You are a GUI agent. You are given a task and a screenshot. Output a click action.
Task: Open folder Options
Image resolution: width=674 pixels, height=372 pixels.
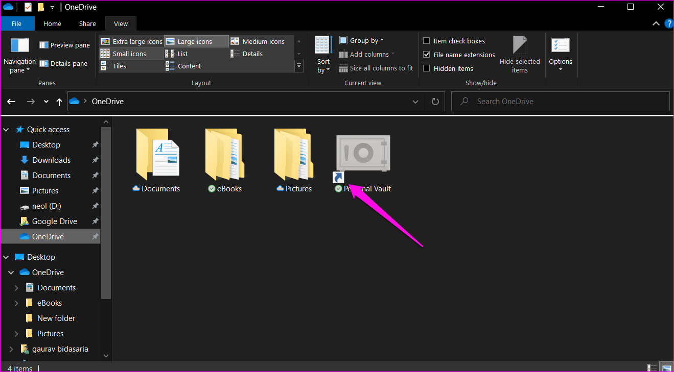(x=561, y=55)
